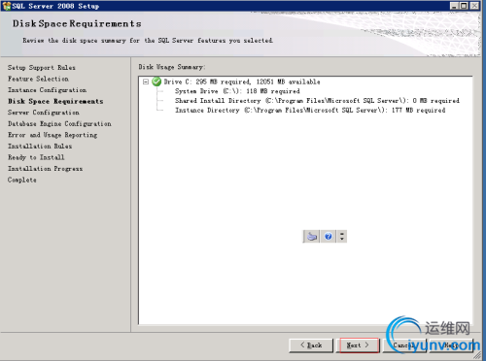Select Complete step in sidebar

pyautogui.click(x=22, y=180)
